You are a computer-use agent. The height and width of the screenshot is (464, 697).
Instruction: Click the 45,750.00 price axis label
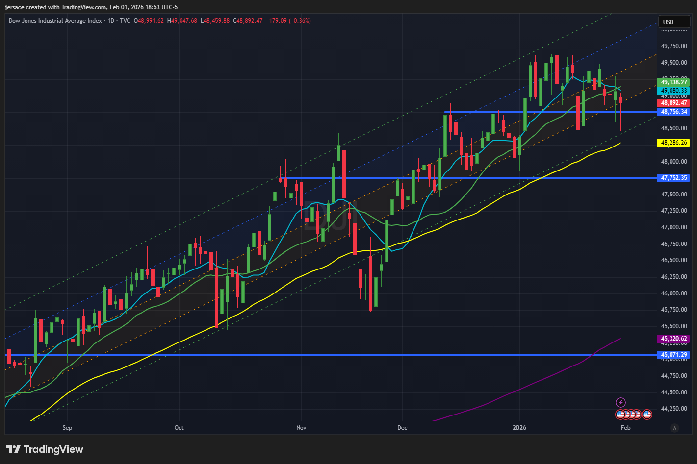coord(674,310)
